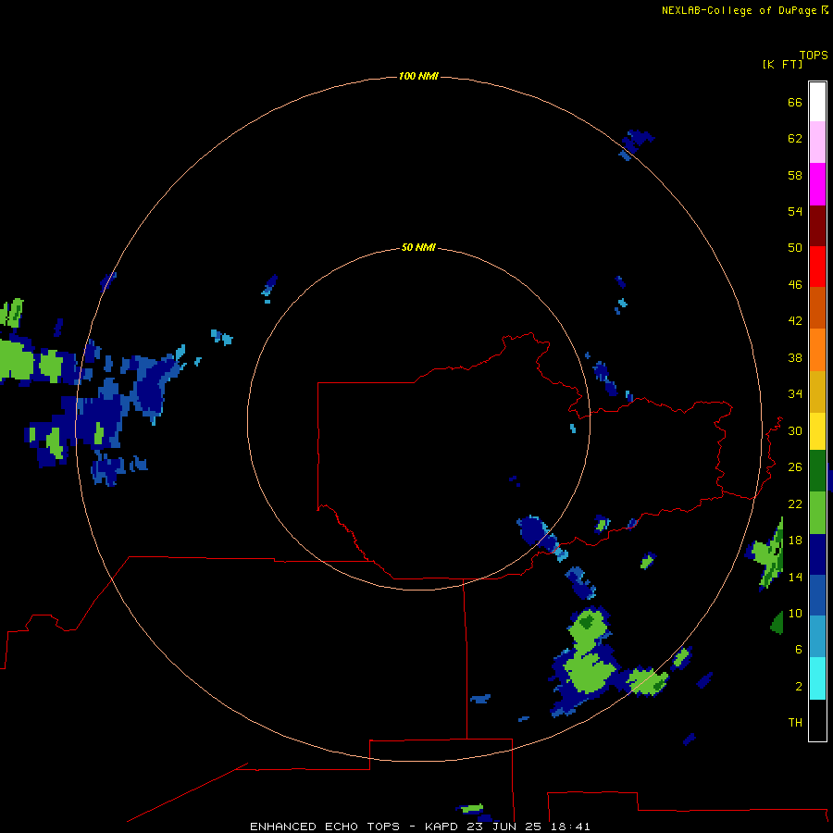Click the dark green legend swatch

[817, 471]
